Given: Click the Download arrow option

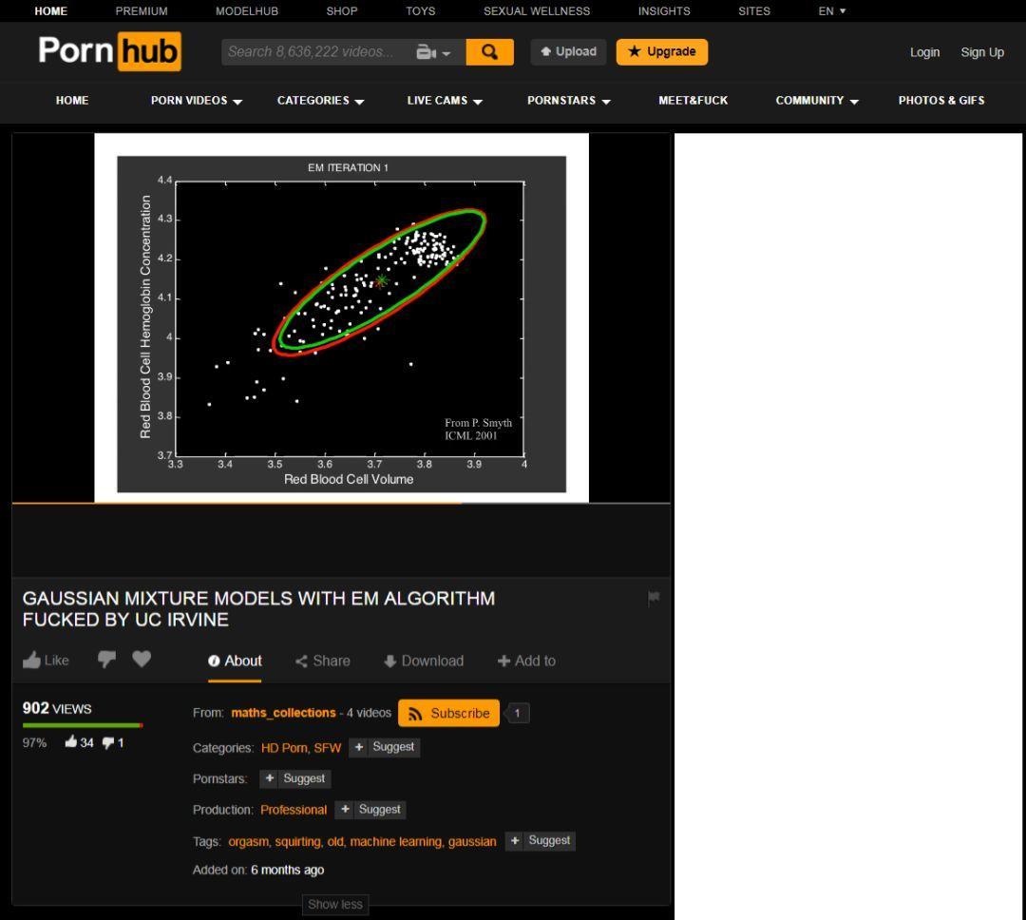Looking at the screenshot, I should click(424, 661).
